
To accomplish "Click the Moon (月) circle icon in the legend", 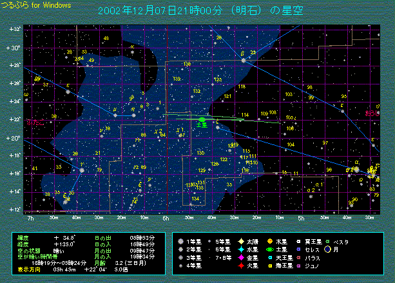I will (329, 248).
